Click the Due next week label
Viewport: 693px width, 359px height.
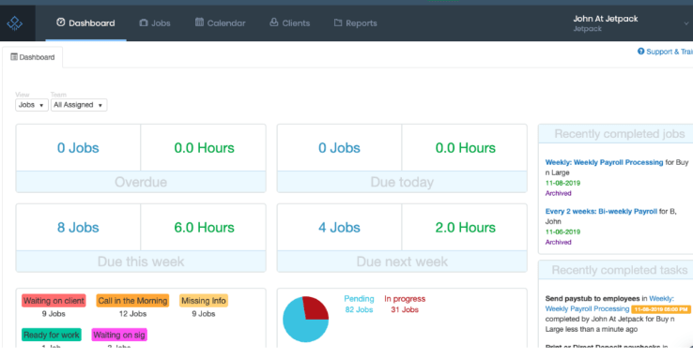[x=402, y=262]
